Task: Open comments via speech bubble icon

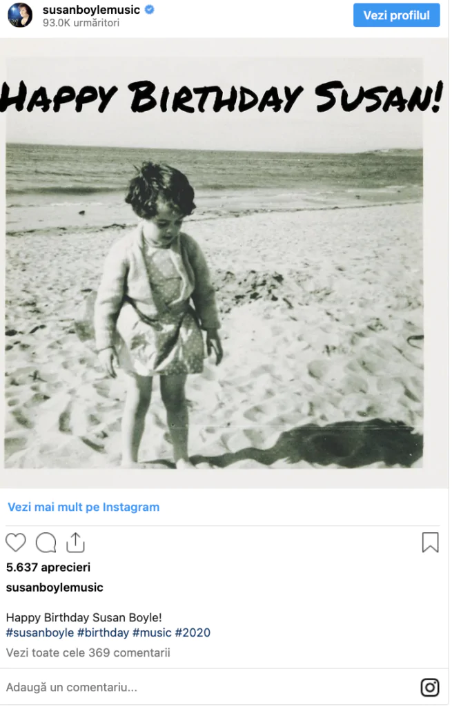Action: click(46, 543)
